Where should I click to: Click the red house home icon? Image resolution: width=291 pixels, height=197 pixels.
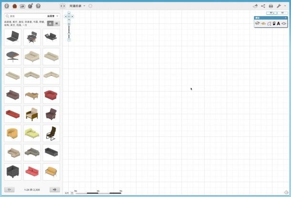point(14,6)
